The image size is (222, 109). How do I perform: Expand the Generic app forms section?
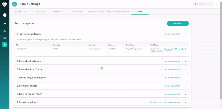pos(185,103)
